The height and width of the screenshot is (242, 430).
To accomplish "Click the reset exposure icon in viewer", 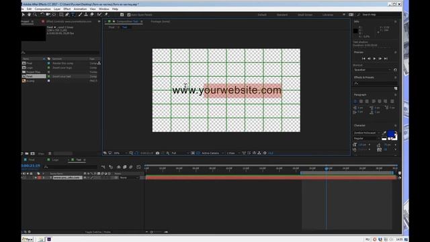I will coord(265,153).
